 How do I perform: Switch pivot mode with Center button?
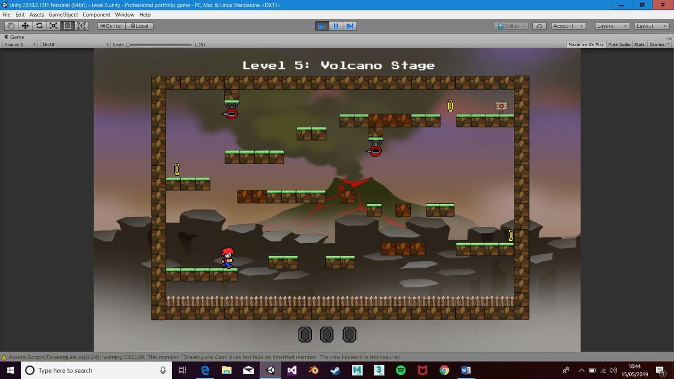111,26
